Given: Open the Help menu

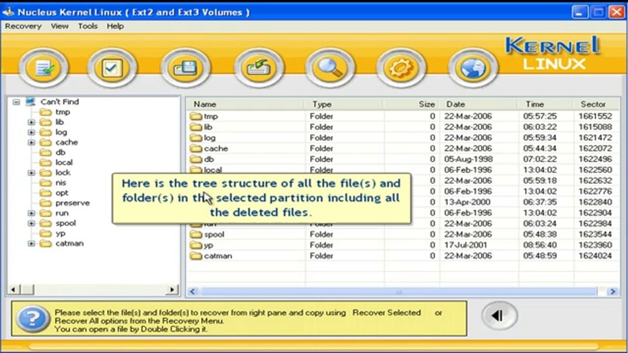Looking at the screenshot, I should [x=115, y=26].
